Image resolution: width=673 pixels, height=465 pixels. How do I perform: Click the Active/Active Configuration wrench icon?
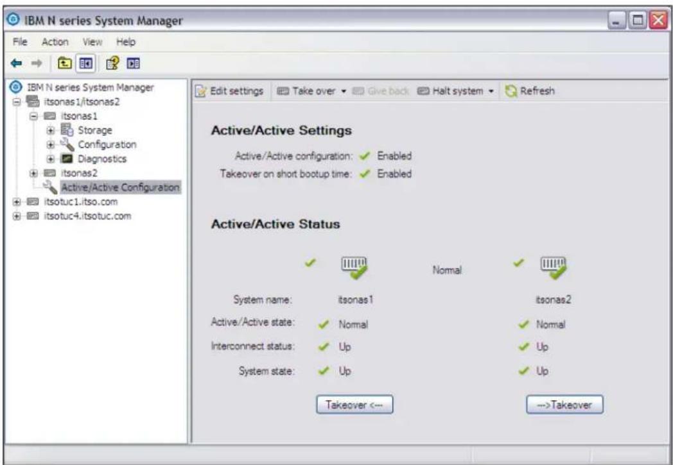click(50, 187)
